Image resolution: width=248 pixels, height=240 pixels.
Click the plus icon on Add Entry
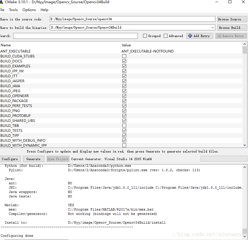coord(190,36)
